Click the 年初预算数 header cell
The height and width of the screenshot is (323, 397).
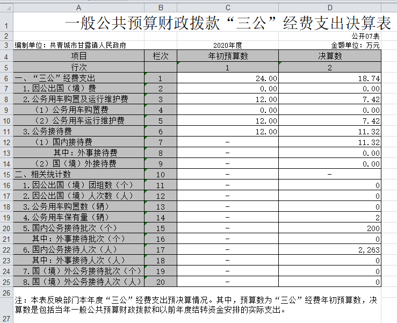coord(227,56)
